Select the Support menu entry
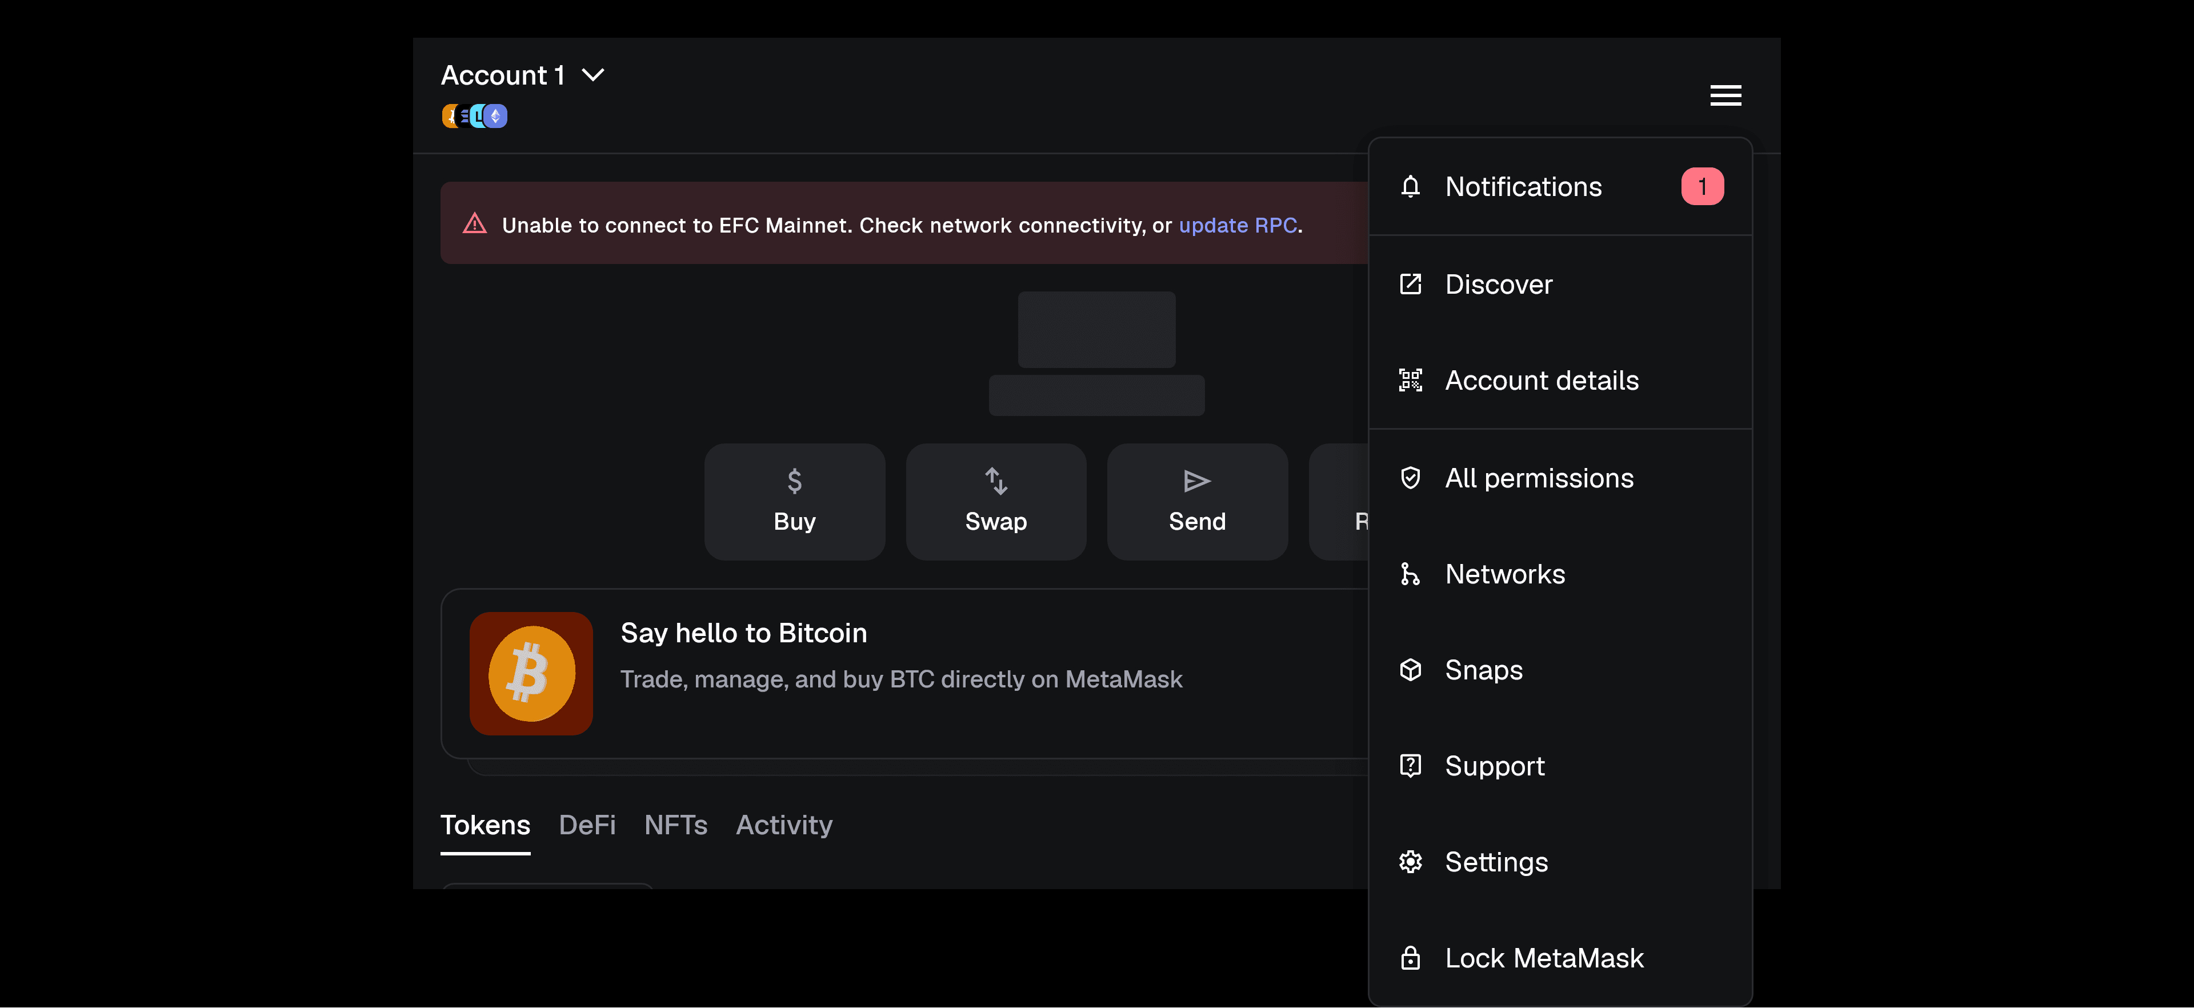Viewport: 2194px width, 1008px height. click(x=1494, y=766)
